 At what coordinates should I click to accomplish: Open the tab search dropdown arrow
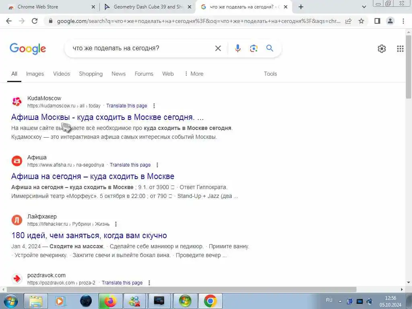(x=364, y=7)
